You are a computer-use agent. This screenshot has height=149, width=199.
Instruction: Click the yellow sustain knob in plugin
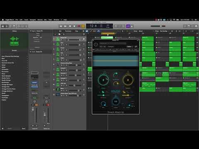pos(128,80)
